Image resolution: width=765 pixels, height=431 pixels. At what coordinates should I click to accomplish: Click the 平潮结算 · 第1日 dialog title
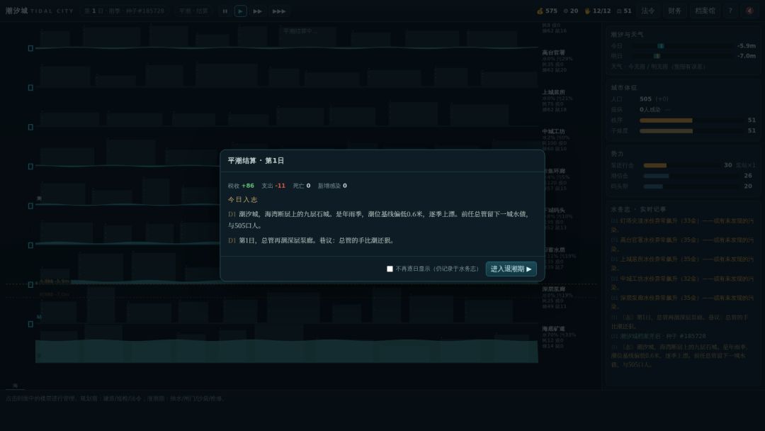pyautogui.click(x=256, y=161)
